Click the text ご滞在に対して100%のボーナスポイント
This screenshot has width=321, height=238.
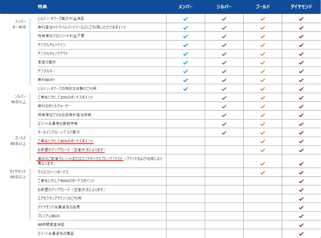(66, 181)
